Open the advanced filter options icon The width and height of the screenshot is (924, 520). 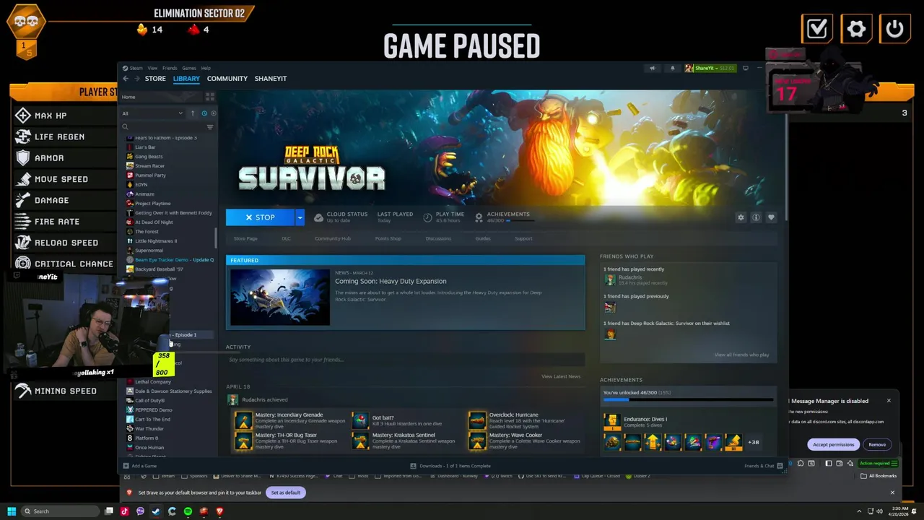(x=210, y=127)
